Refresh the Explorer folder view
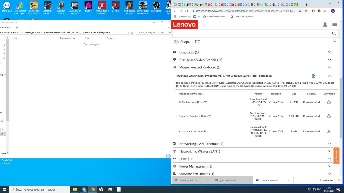344x193 pixels. tap(132, 32)
